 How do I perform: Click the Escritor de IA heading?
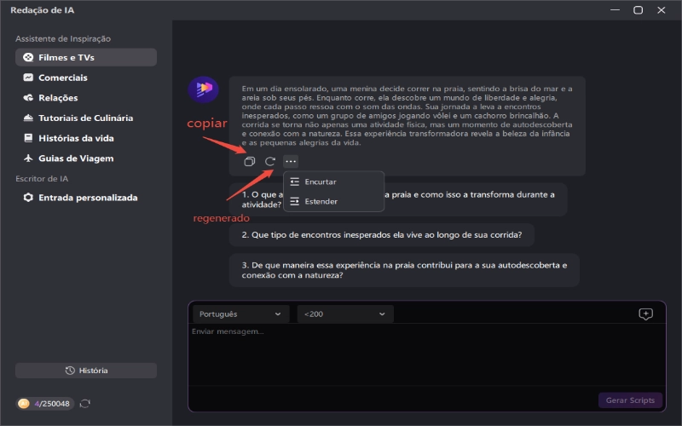[x=42, y=179]
